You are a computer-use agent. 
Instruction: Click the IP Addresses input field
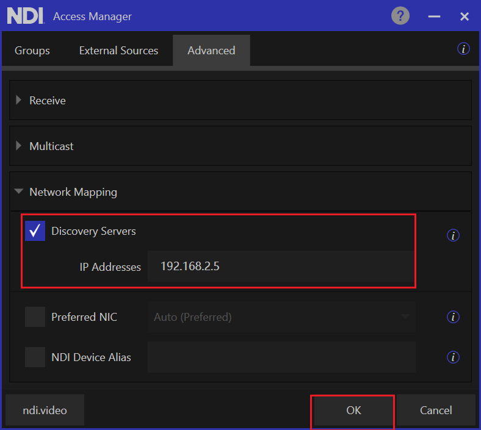tap(281, 267)
